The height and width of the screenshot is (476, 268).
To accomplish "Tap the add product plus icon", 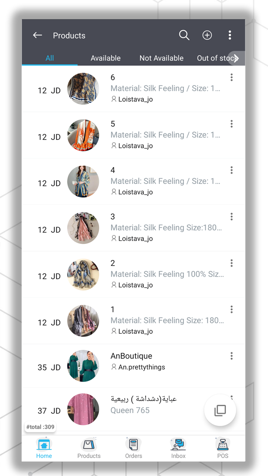I will (207, 36).
